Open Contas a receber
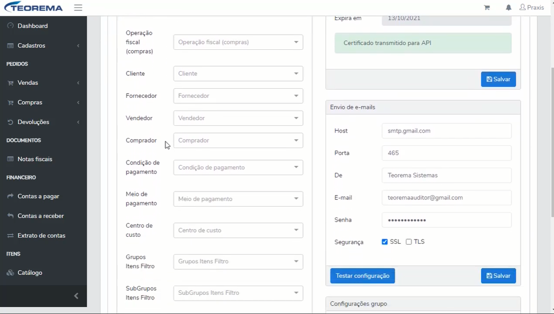 tap(41, 216)
